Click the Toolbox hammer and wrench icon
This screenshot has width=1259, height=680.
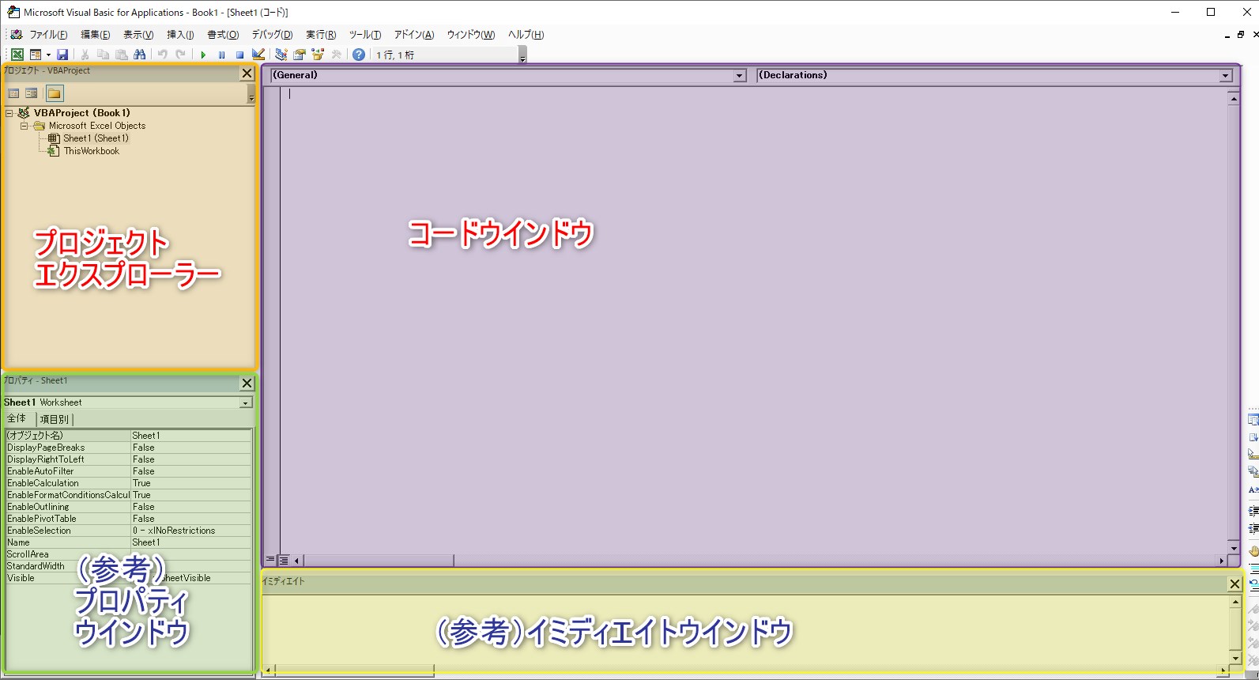336,55
